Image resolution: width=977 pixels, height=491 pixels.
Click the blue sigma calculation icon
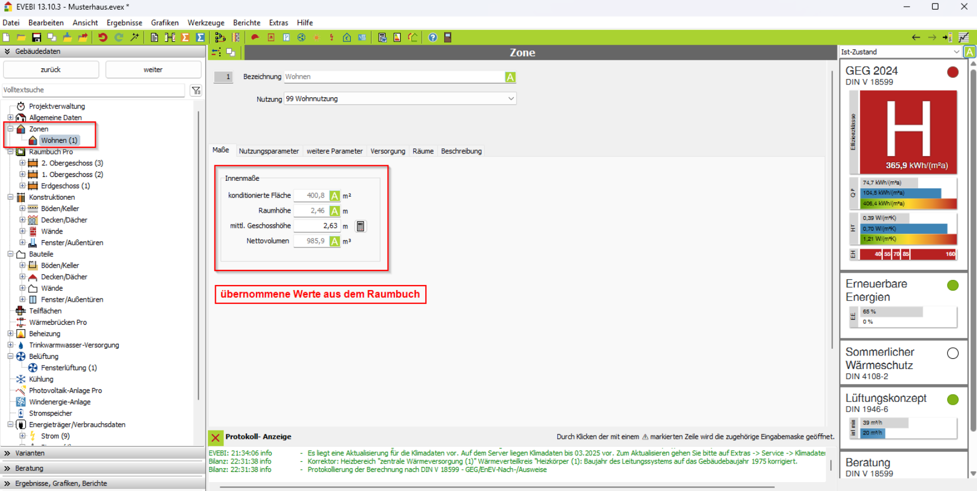pos(200,38)
